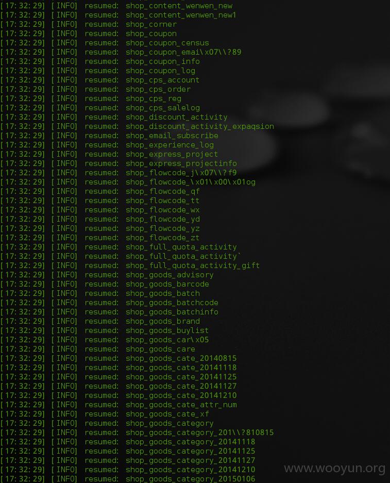
Task: Select the shop_cps_order line
Action: tap(158, 89)
